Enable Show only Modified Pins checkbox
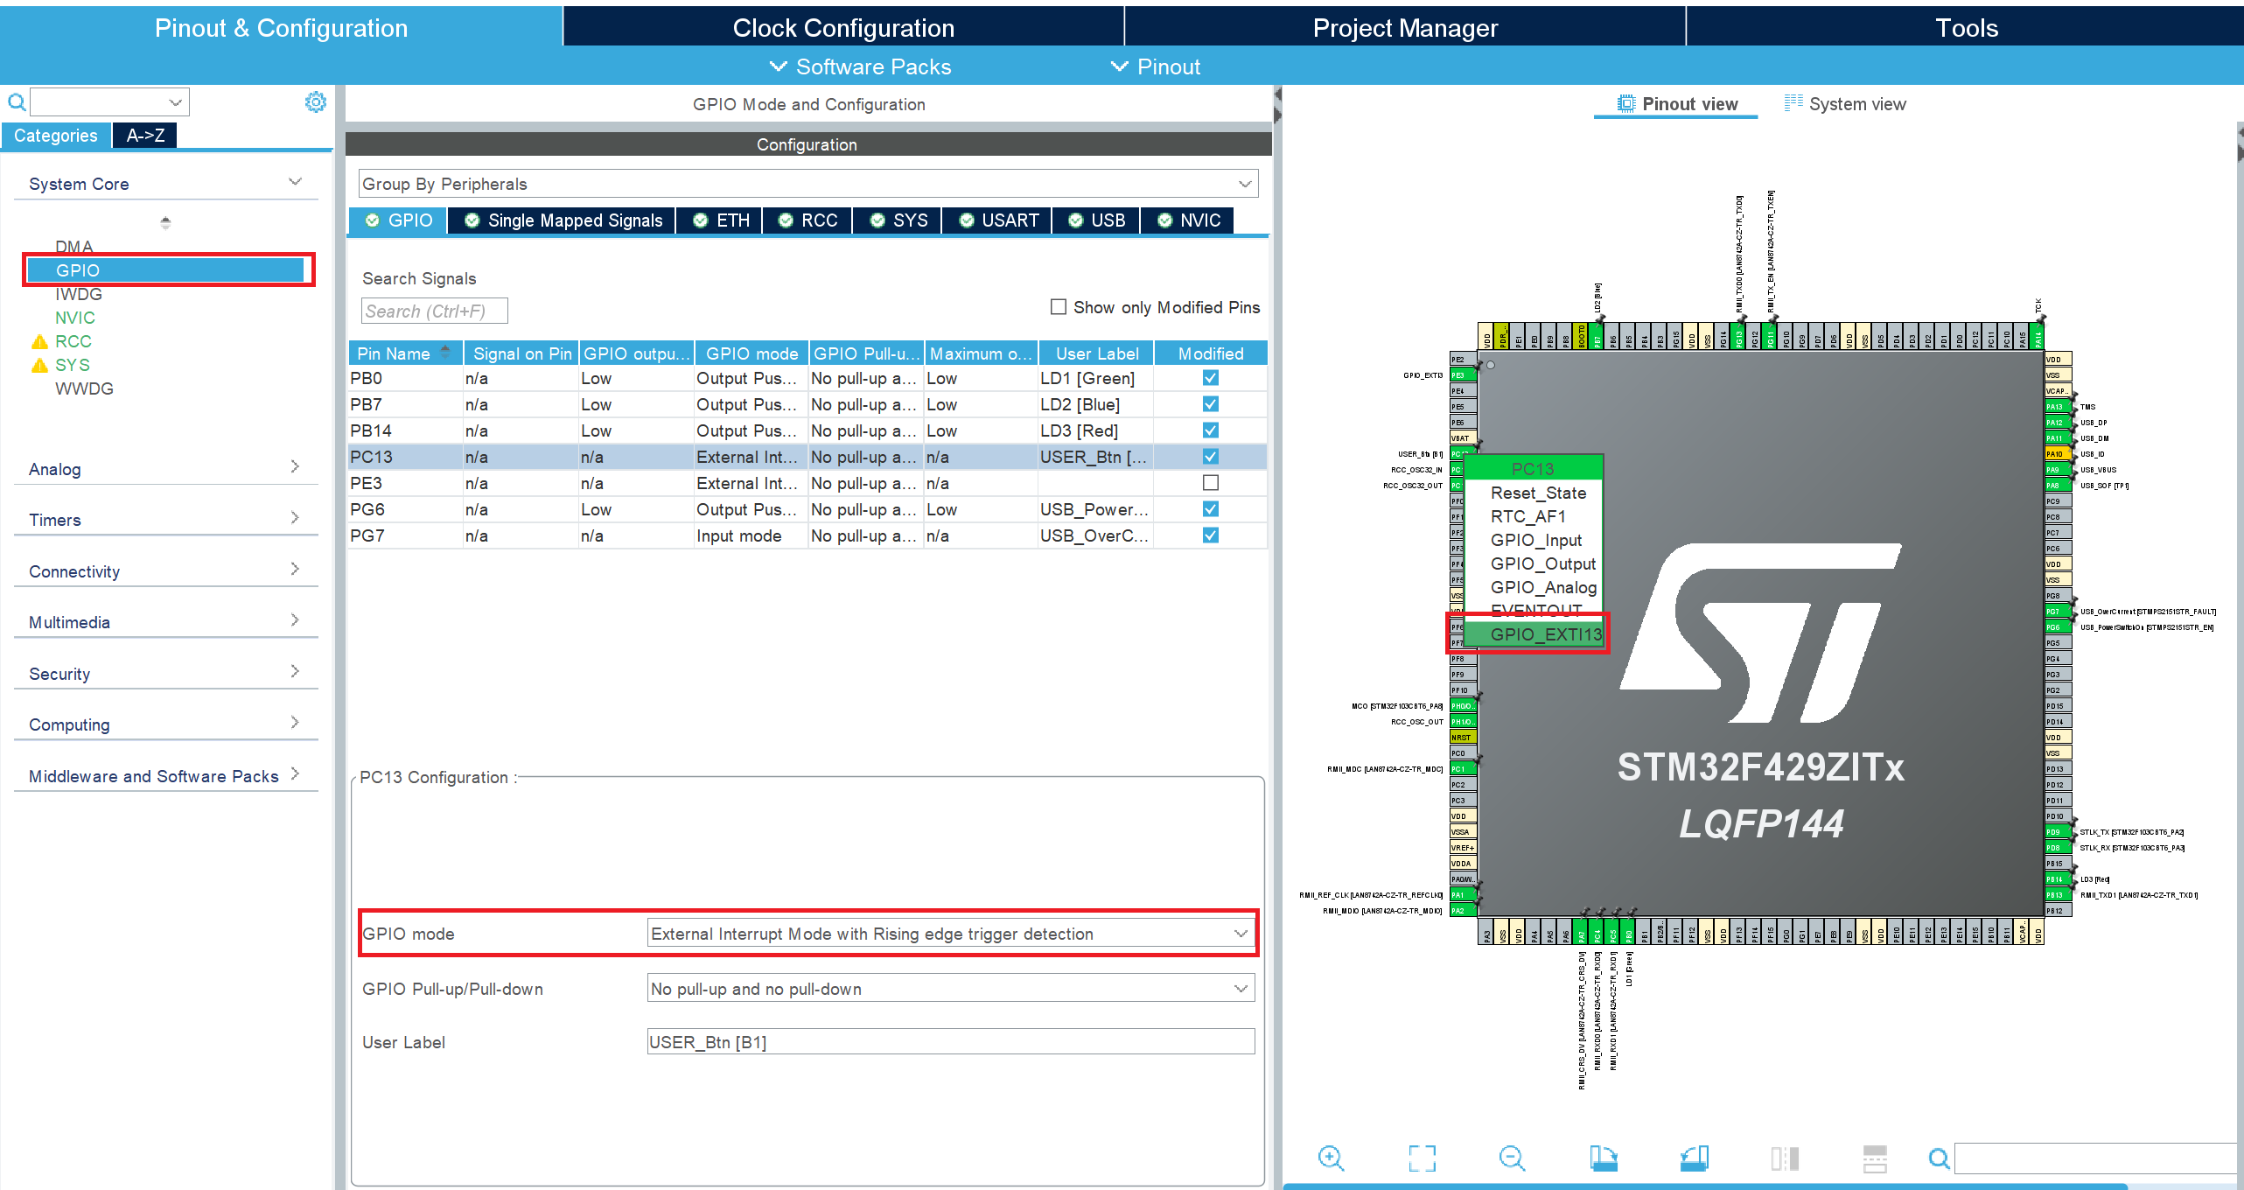2244x1190 pixels. pos(1059,307)
